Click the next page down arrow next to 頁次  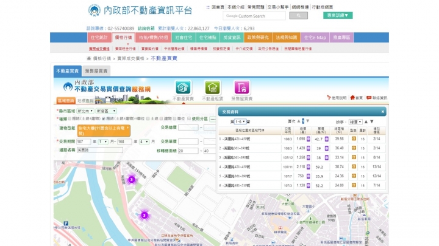[308, 121]
